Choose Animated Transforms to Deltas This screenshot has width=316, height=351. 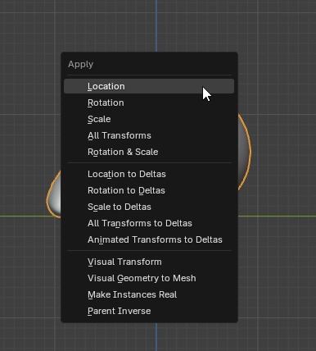coord(149,239)
